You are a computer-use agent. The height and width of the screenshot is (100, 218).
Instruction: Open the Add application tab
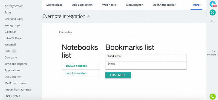[x=82, y=5]
